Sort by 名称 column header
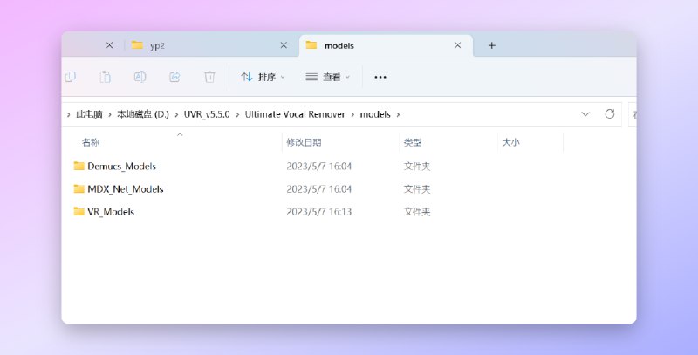The image size is (698, 355). tap(91, 142)
